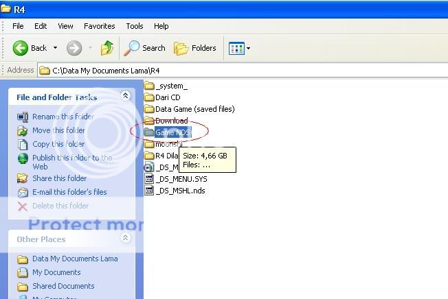Select the Download folder name
The width and height of the screenshot is (448, 299).
(x=171, y=121)
